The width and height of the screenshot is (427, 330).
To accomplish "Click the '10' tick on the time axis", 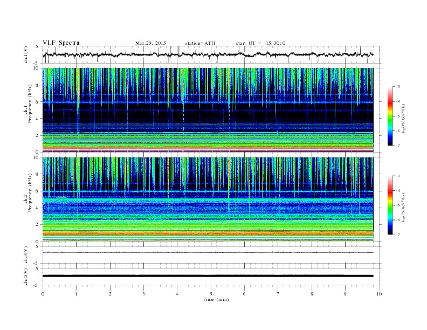I will 379,294.
